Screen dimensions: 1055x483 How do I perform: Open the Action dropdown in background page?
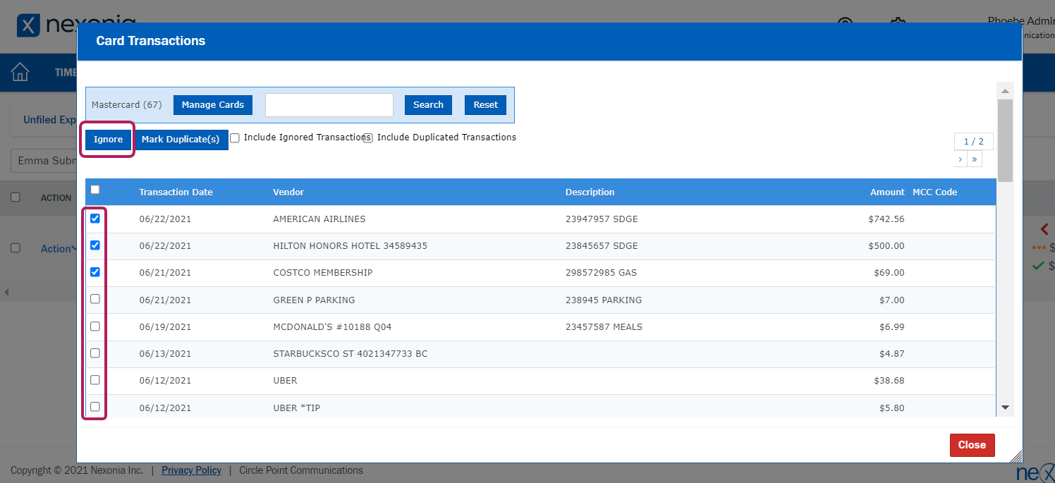click(x=59, y=249)
